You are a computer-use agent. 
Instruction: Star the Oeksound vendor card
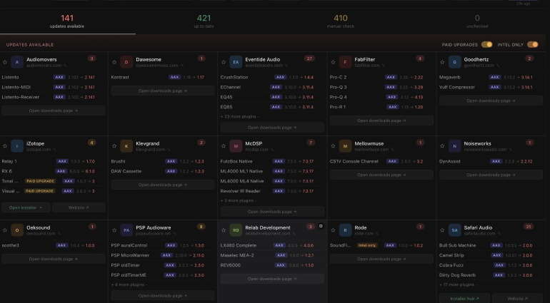5,230
